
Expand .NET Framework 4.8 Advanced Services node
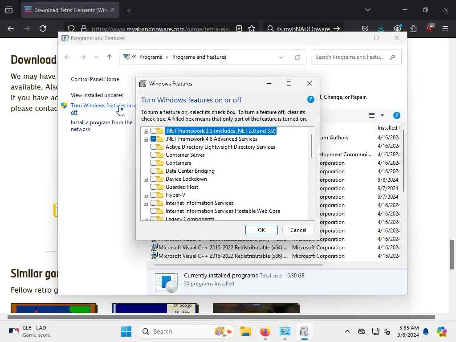coord(146,139)
